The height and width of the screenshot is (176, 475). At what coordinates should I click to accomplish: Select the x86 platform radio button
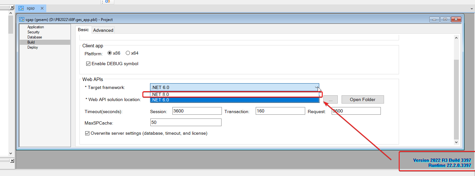[x=110, y=53]
